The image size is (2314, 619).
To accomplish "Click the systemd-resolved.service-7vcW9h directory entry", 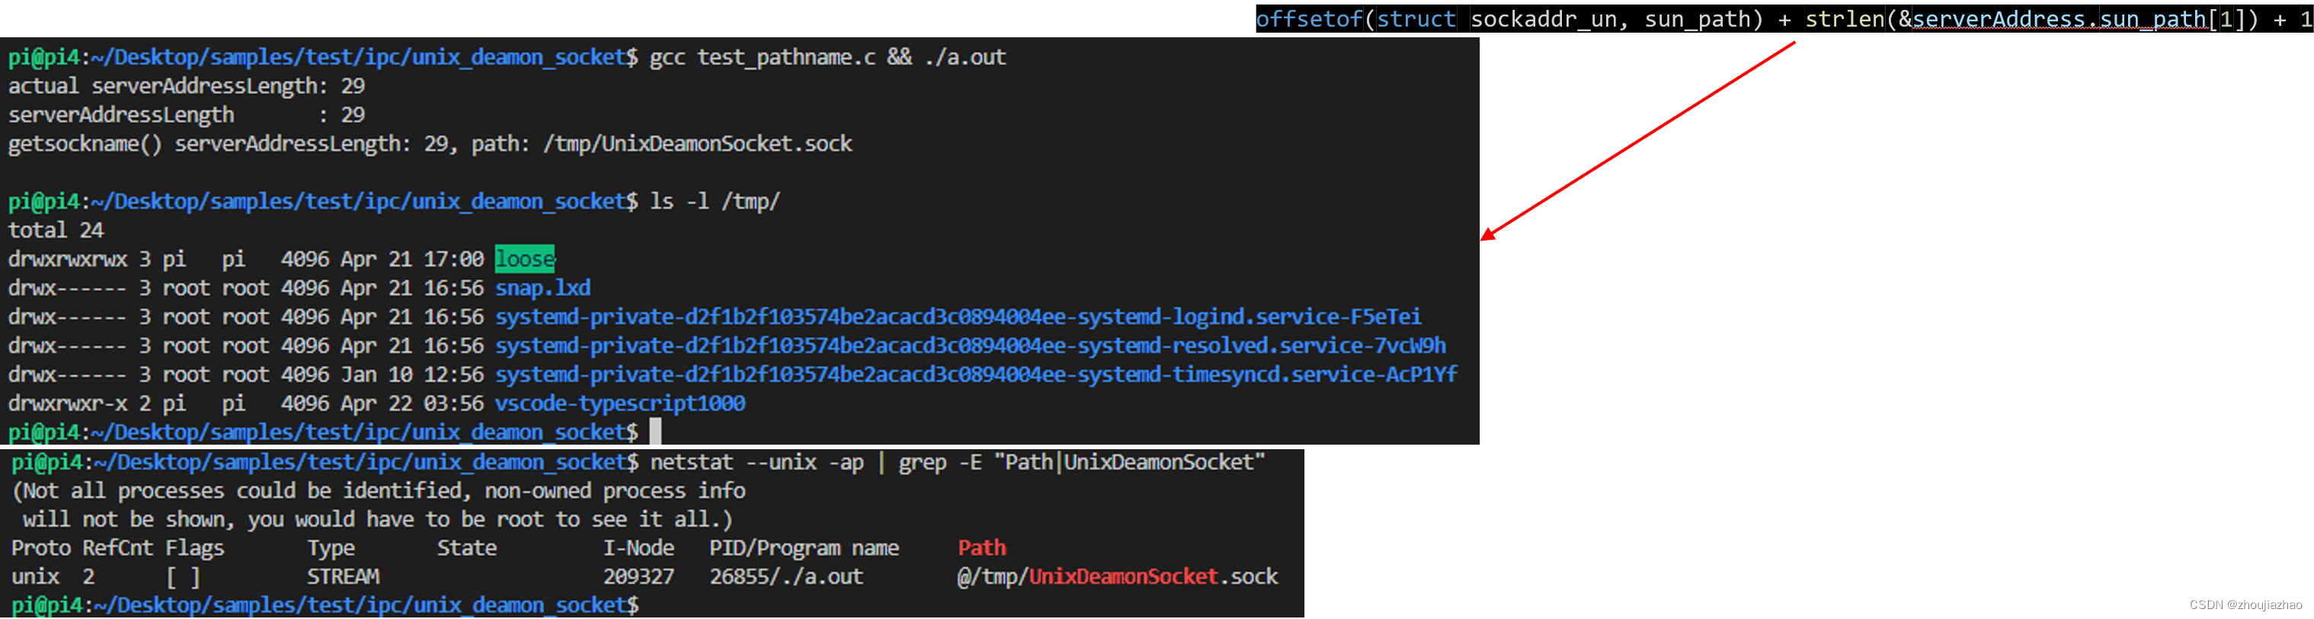I will point(970,346).
